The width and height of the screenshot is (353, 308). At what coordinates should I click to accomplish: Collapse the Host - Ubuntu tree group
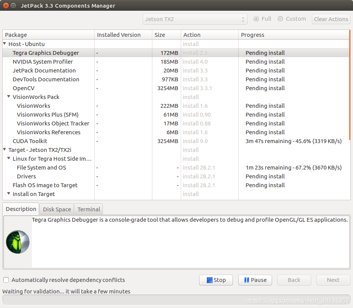pos(5,43)
